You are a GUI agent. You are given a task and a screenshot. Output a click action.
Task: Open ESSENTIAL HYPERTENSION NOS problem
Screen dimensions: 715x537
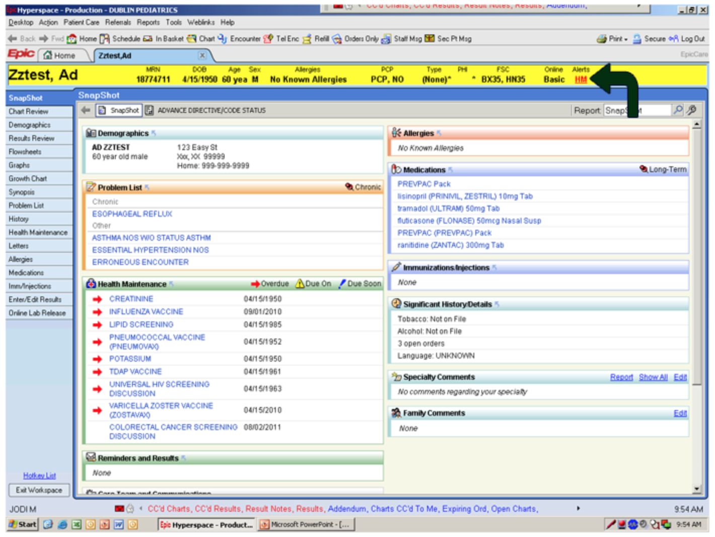tap(150, 250)
